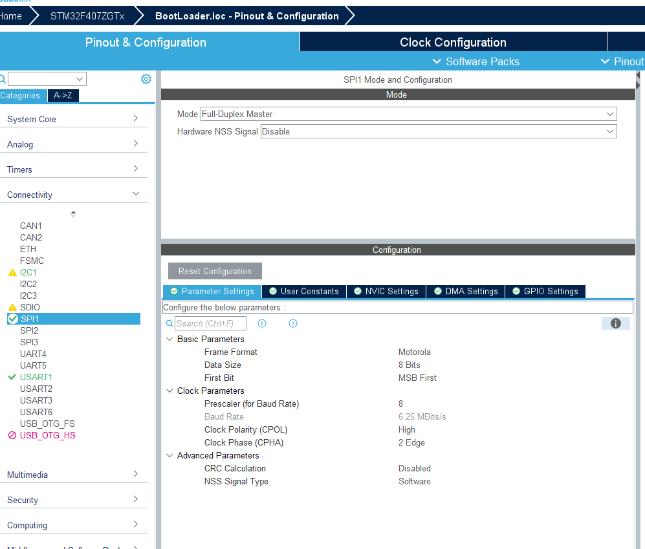Select ETH peripheral
This screenshot has width=645, height=549.
[28, 249]
